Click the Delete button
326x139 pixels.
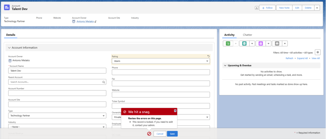[x=308, y=8]
